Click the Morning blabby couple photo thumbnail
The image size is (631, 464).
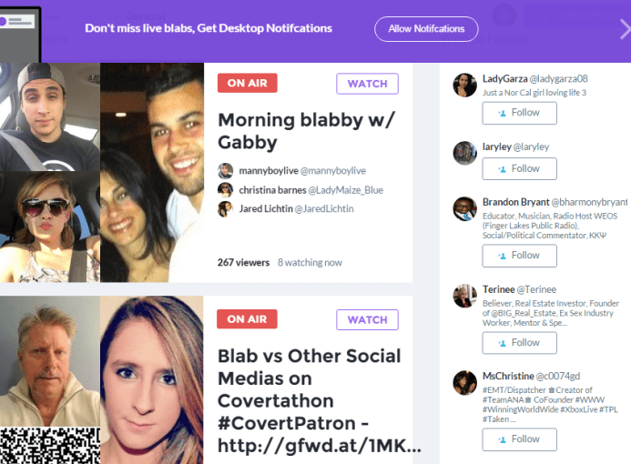(x=152, y=173)
